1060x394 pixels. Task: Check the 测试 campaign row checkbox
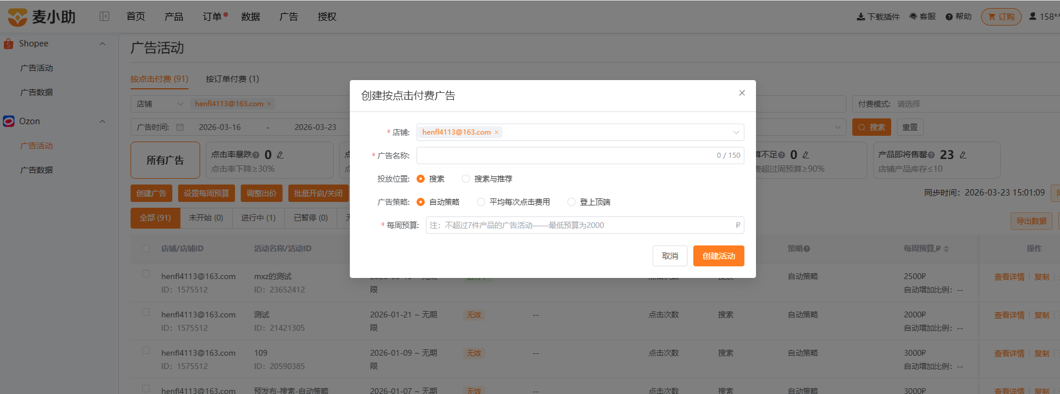pos(146,312)
